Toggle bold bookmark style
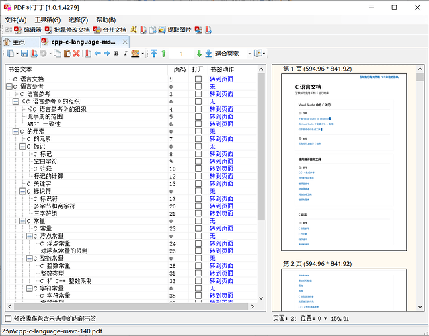This screenshot has height=336, width=429. coord(116,54)
